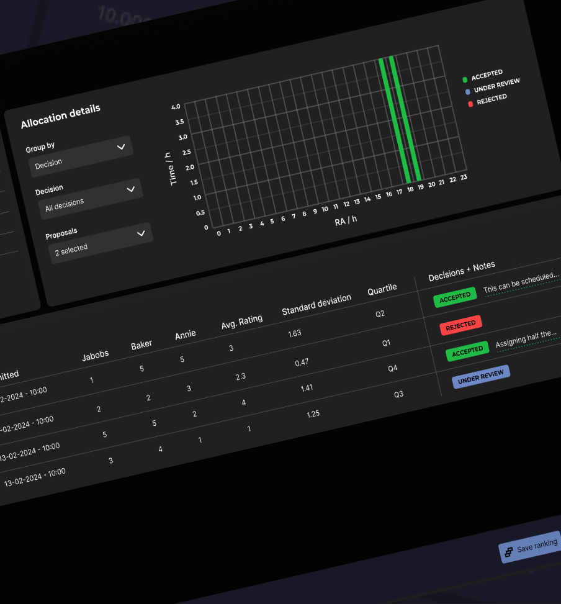Click the red REJECTED decision badge

pos(460,325)
